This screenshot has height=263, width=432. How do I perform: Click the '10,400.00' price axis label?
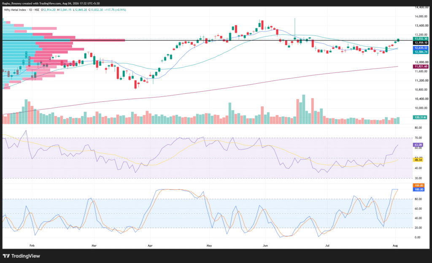coord(421,98)
